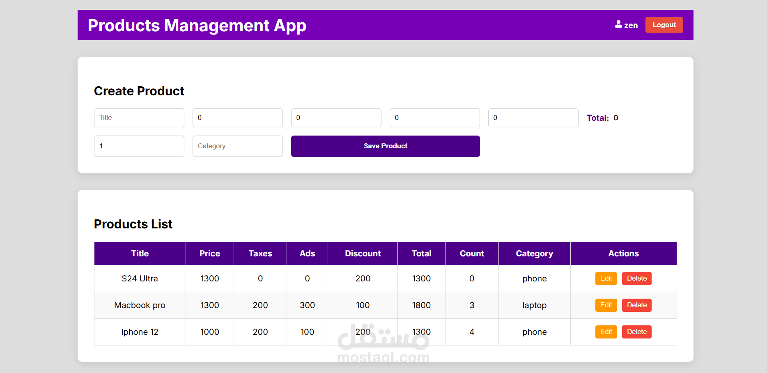Viewport: 767px width, 373px height.
Task: Click the count 4 in the Iphone 12 row
Action: [472, 332]
